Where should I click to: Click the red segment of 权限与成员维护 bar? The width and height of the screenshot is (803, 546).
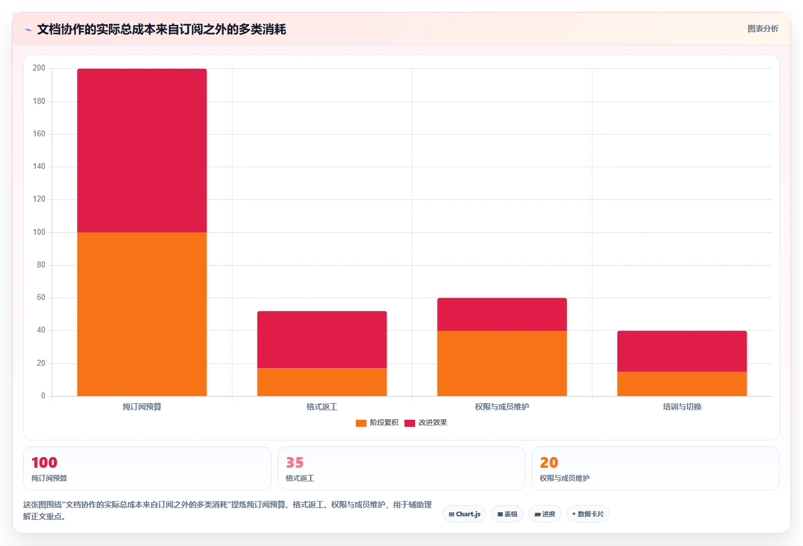coord(502,314)
